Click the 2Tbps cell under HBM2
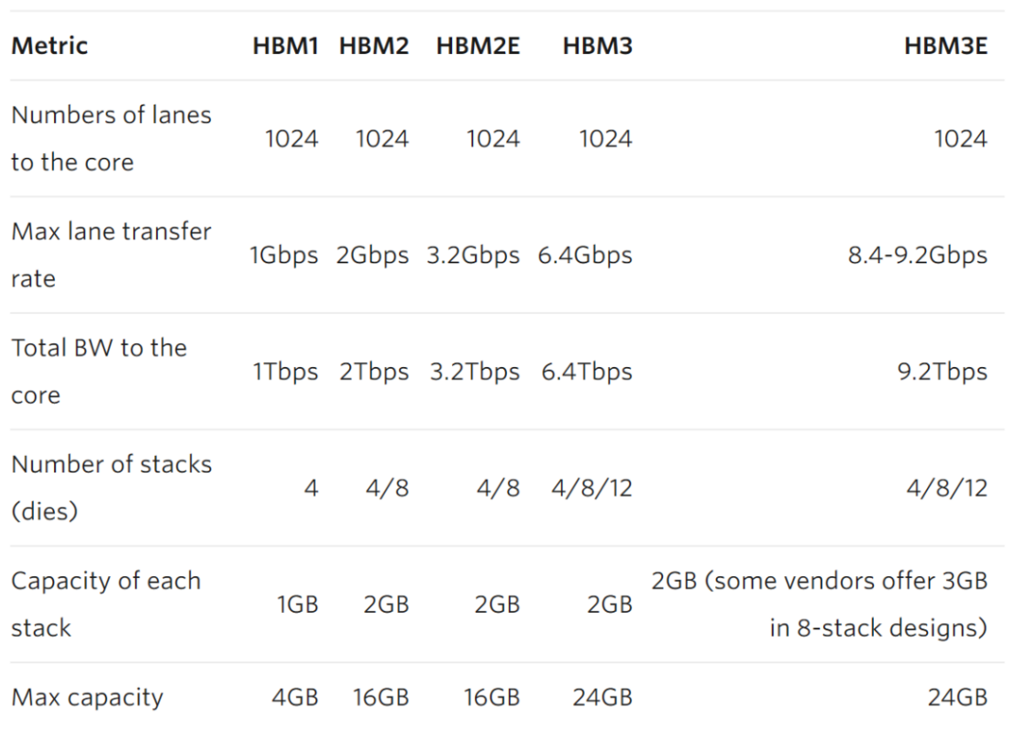 pos(372,372)
